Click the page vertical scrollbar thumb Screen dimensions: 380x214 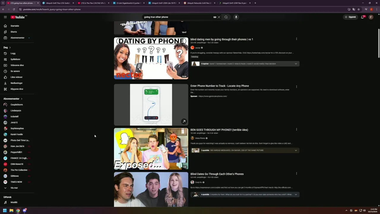tap(379, 43)
